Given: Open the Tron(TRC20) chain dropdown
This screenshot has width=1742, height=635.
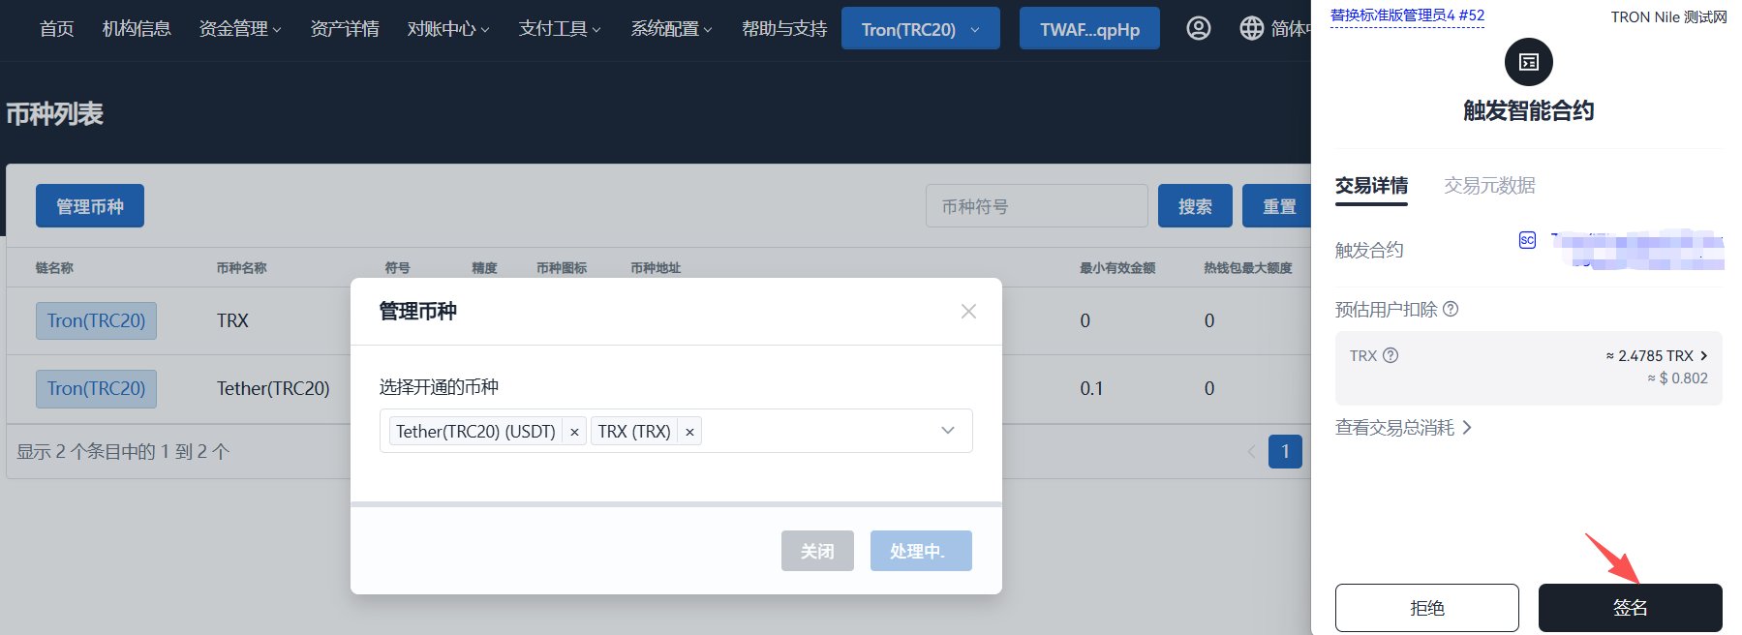Looking at the screenshot, I should (920, 29).
